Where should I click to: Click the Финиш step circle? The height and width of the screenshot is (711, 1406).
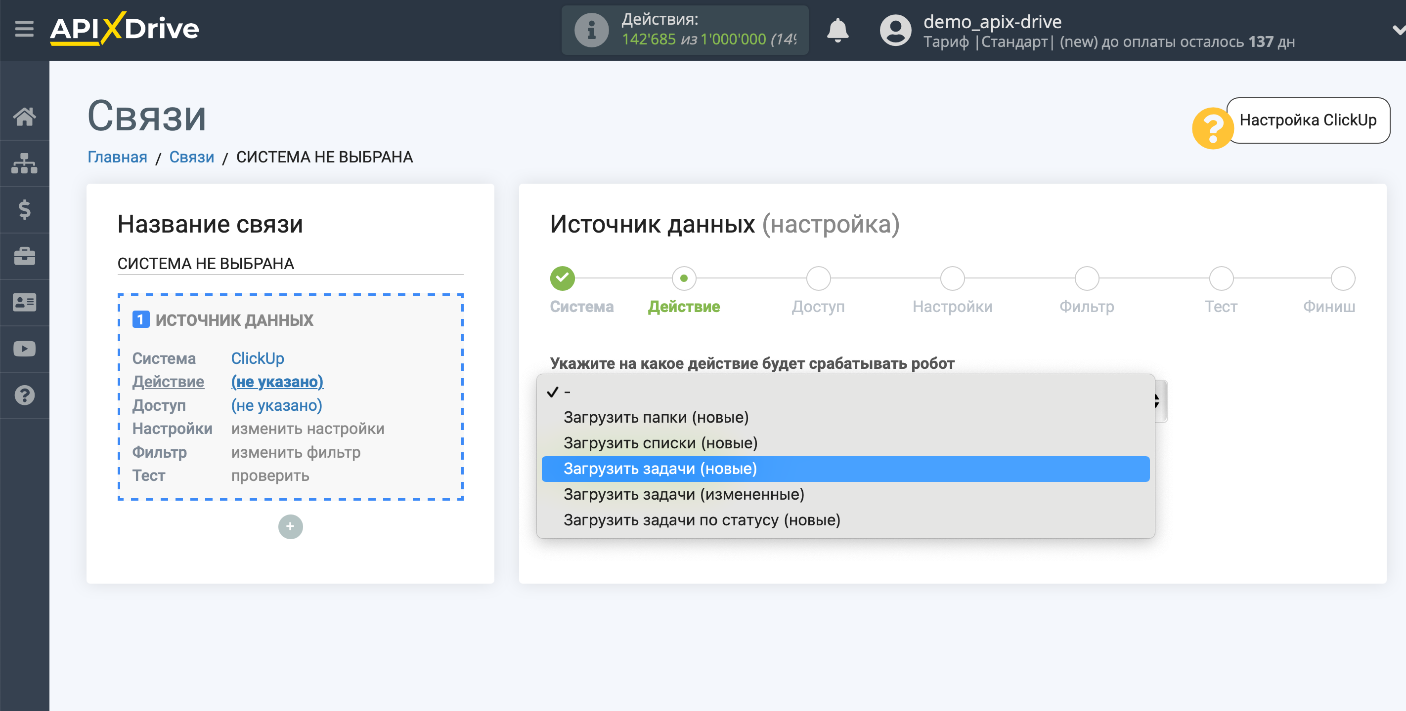(x=1343, y=278)
